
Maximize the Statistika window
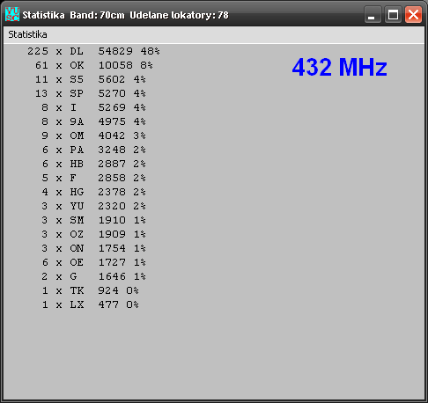tap(393, 14)
